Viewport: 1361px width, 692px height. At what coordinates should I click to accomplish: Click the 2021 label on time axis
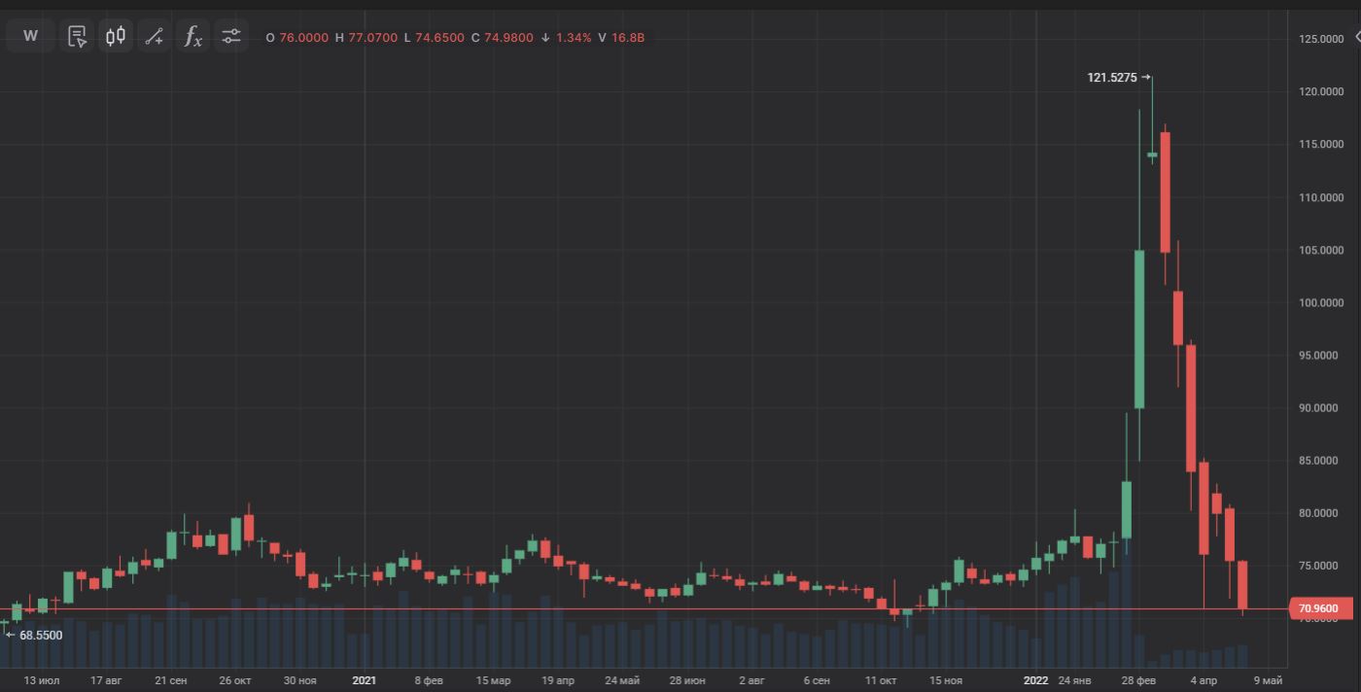point(364,680)
